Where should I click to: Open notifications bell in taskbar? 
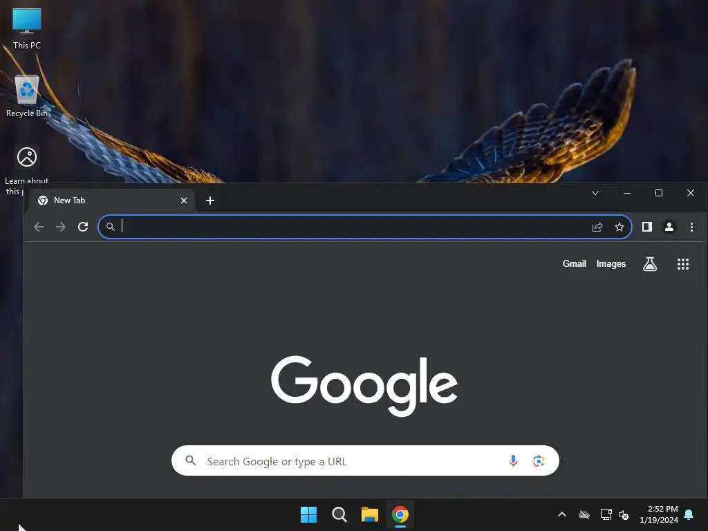click(x=689, y=514)
